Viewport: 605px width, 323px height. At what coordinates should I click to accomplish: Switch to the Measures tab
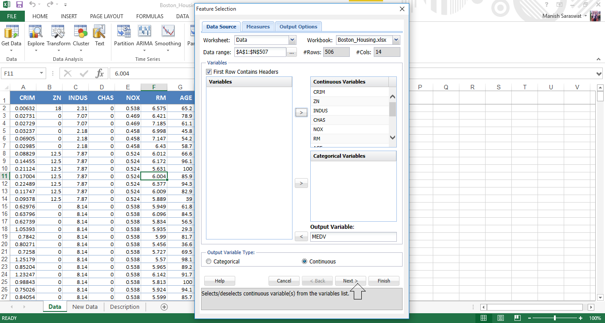click(x=258, y=27)
